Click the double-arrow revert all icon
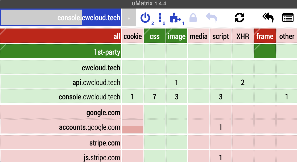 (x=268, y=18)
